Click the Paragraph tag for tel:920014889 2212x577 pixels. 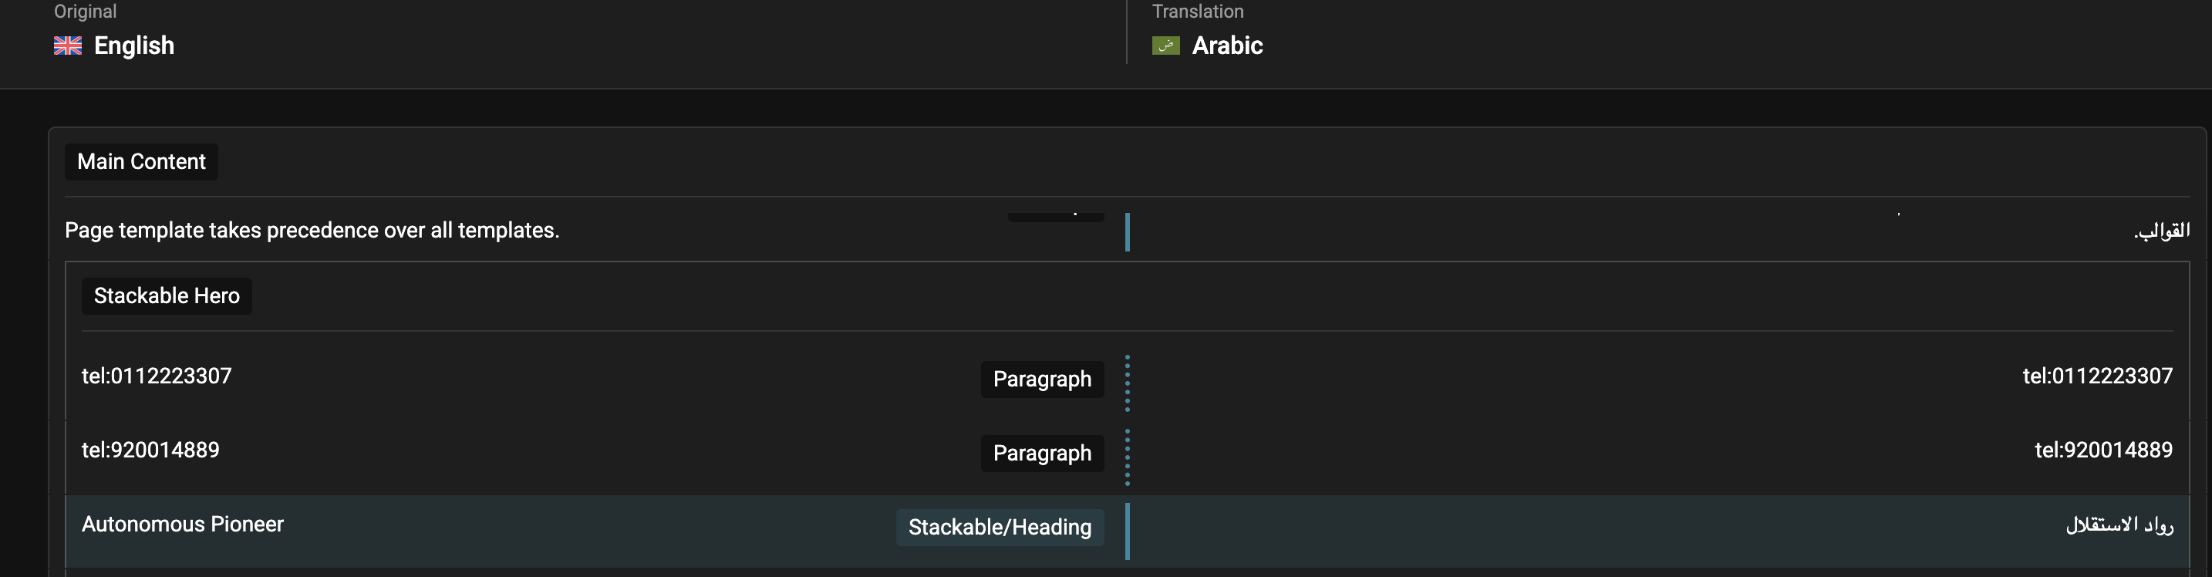1043,453
